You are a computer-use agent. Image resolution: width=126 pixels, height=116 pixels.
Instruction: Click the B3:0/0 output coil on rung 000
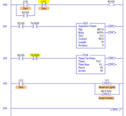point(111,5)
